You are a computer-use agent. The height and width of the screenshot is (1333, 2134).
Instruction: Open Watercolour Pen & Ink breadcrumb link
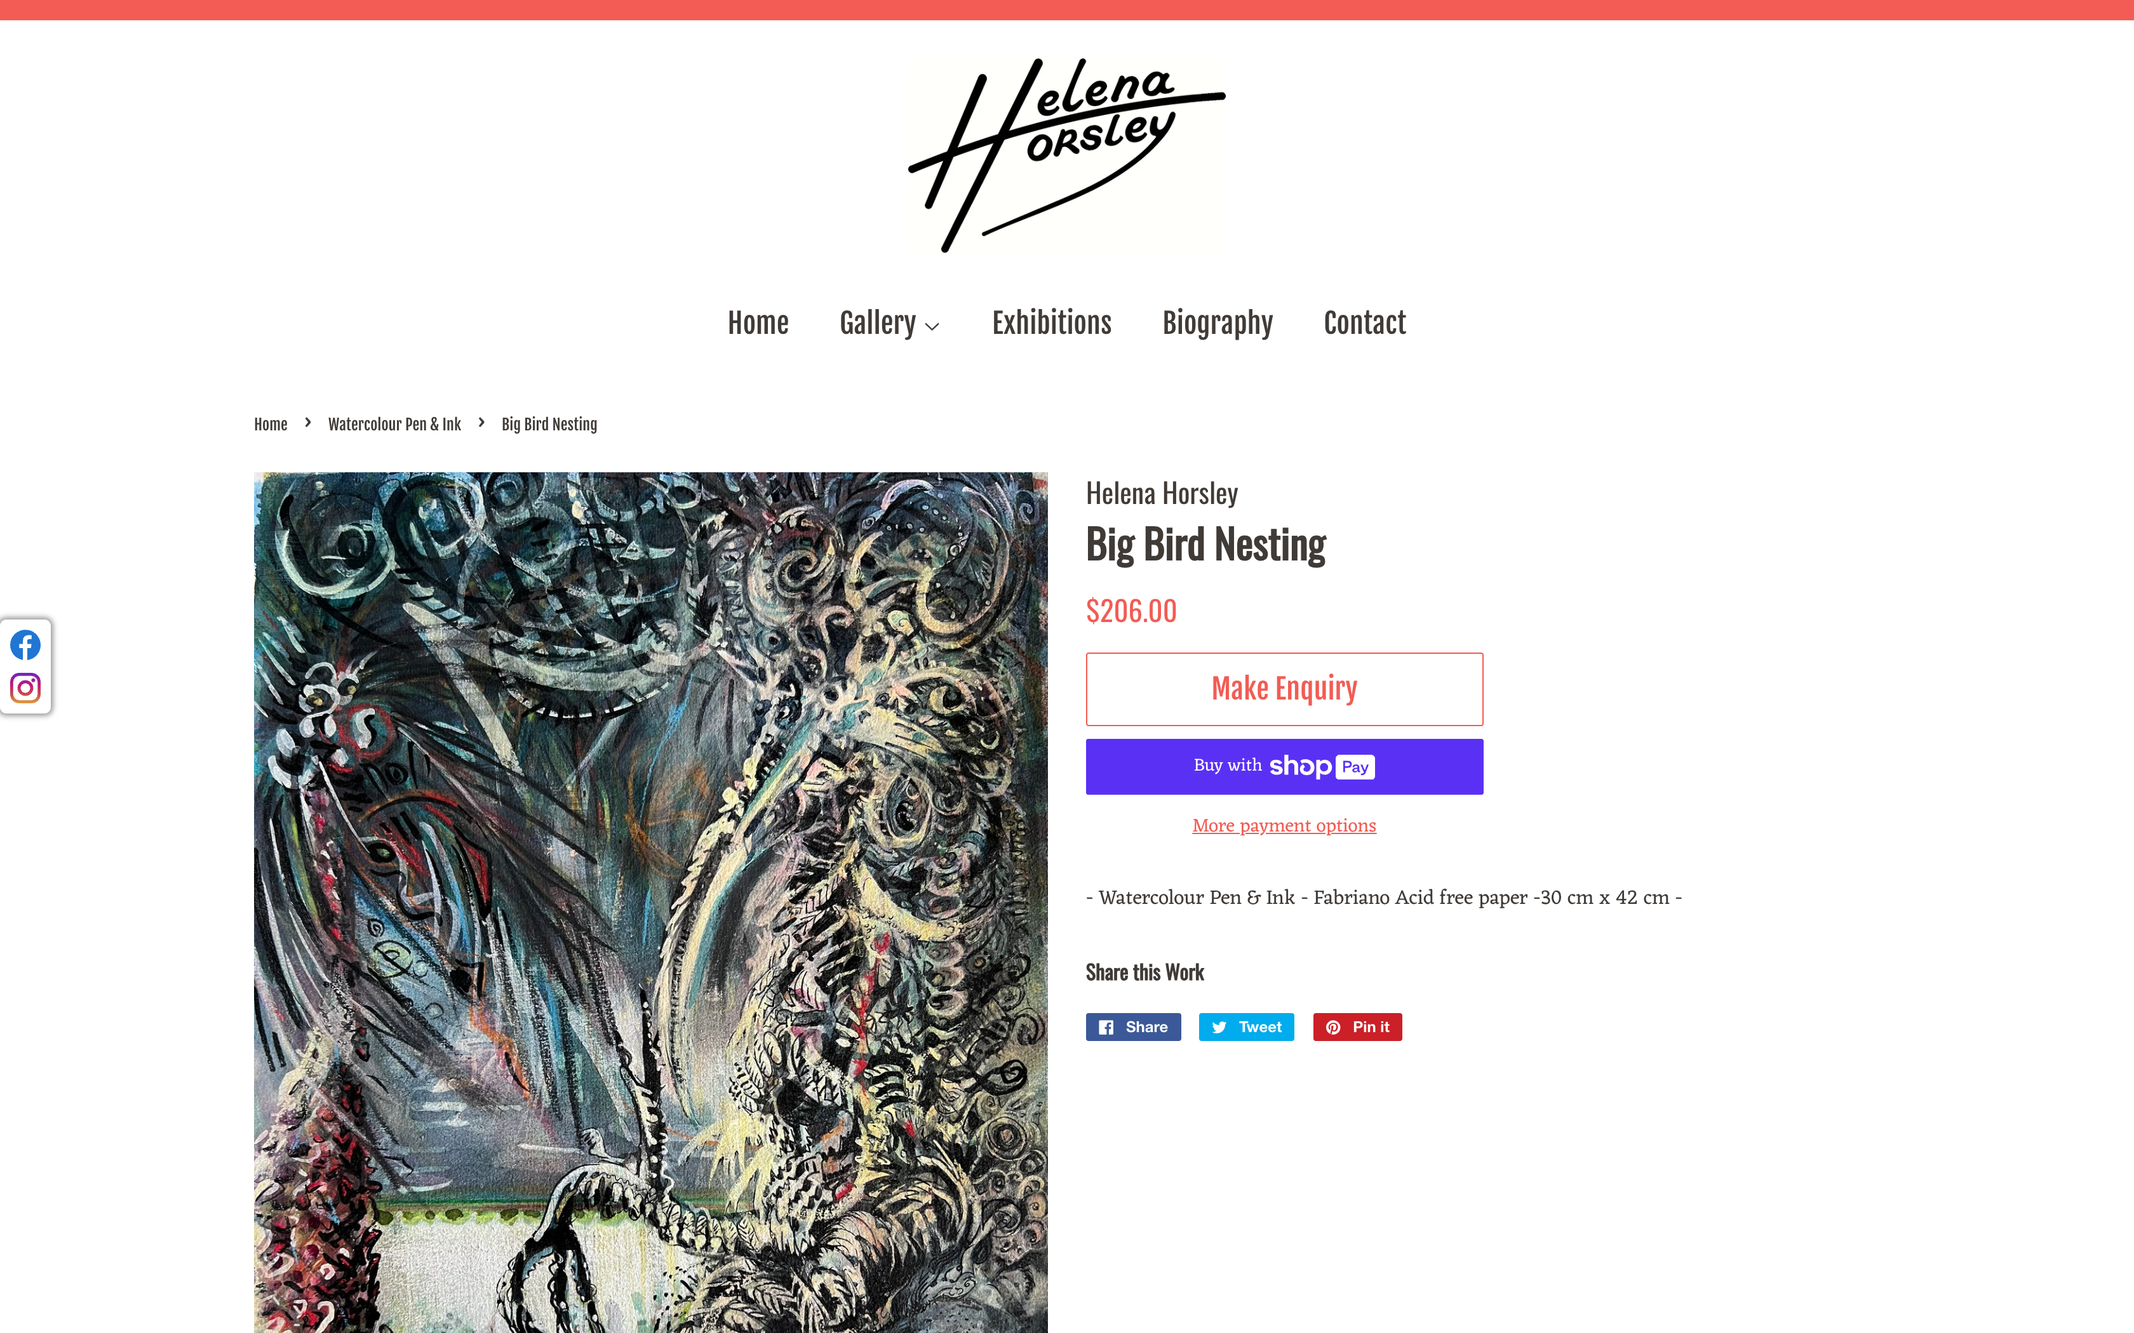(394, 424)
